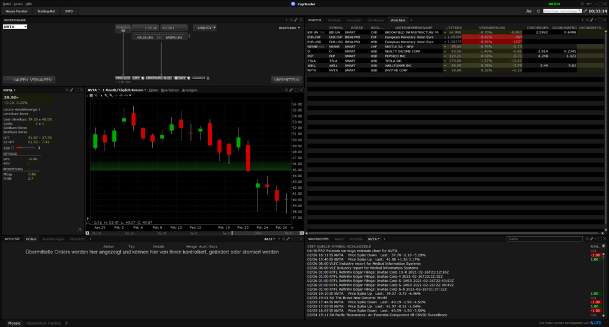Viewport: 609px width, 327px height.
Task: Open the NVTA ticker dropdown in order entry
Action: click(15, 27)
